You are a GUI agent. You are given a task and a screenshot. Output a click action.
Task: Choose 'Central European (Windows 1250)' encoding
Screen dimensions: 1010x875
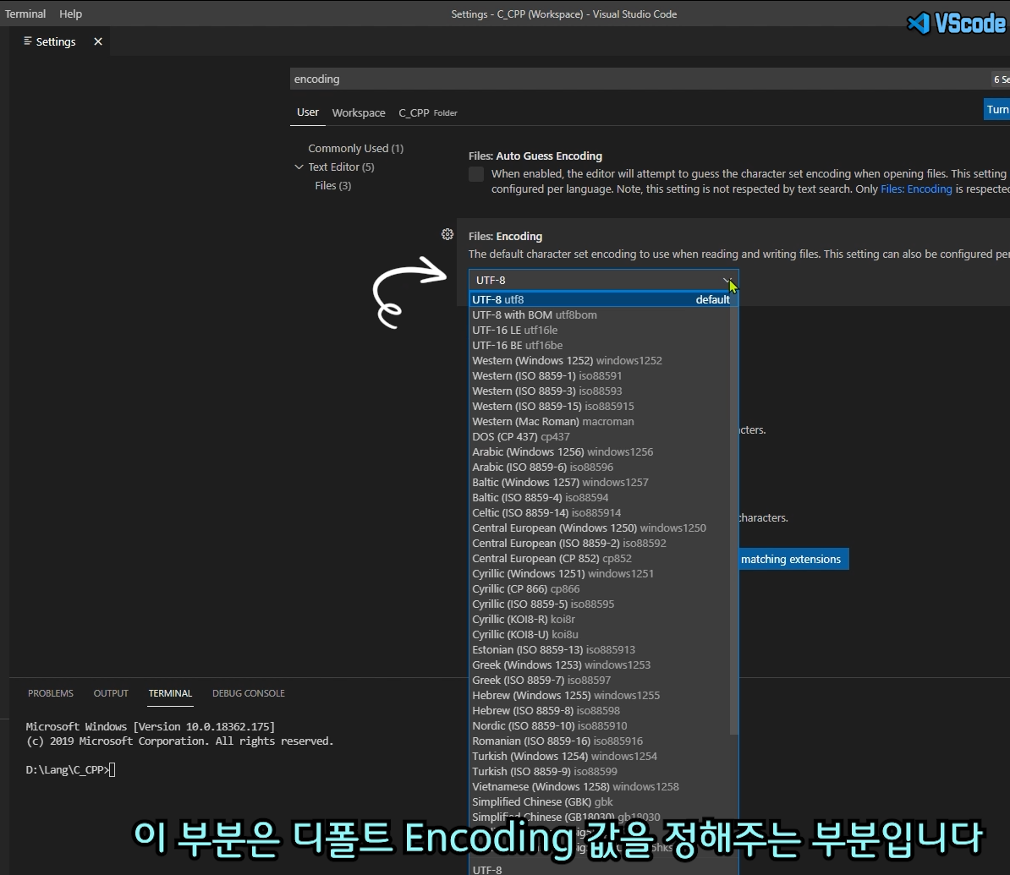pyautogui.click(x=601, y=528)
